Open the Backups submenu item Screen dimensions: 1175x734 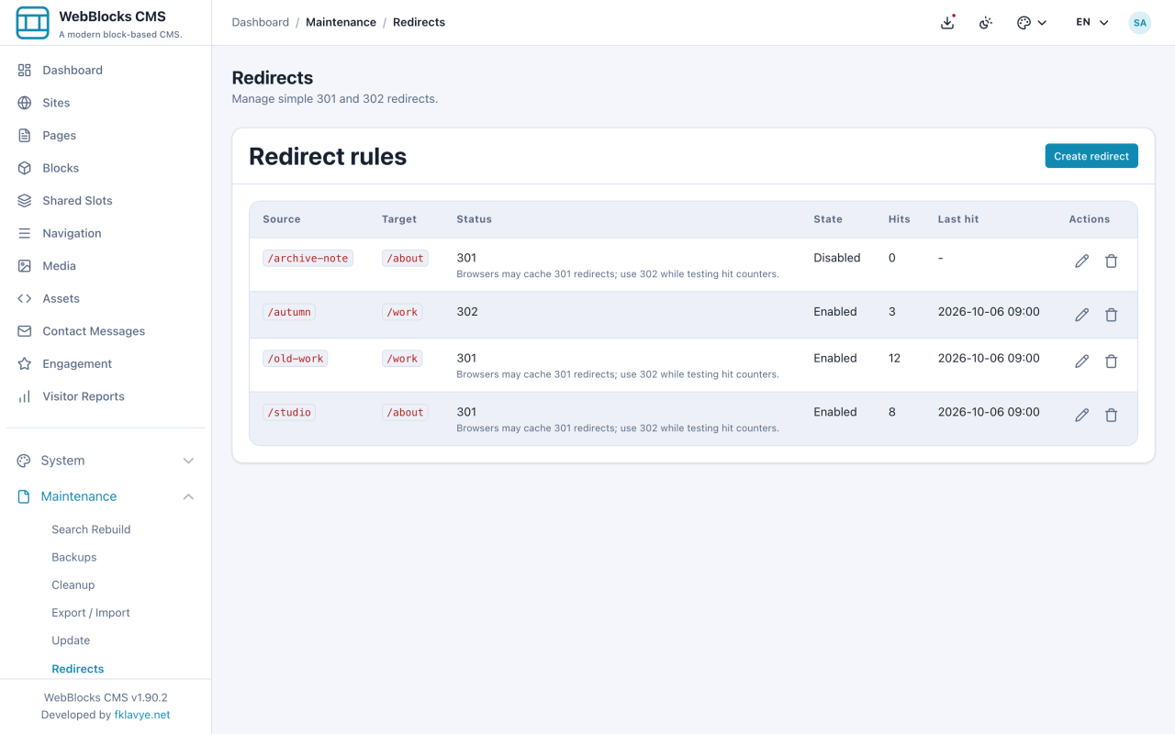73,557
